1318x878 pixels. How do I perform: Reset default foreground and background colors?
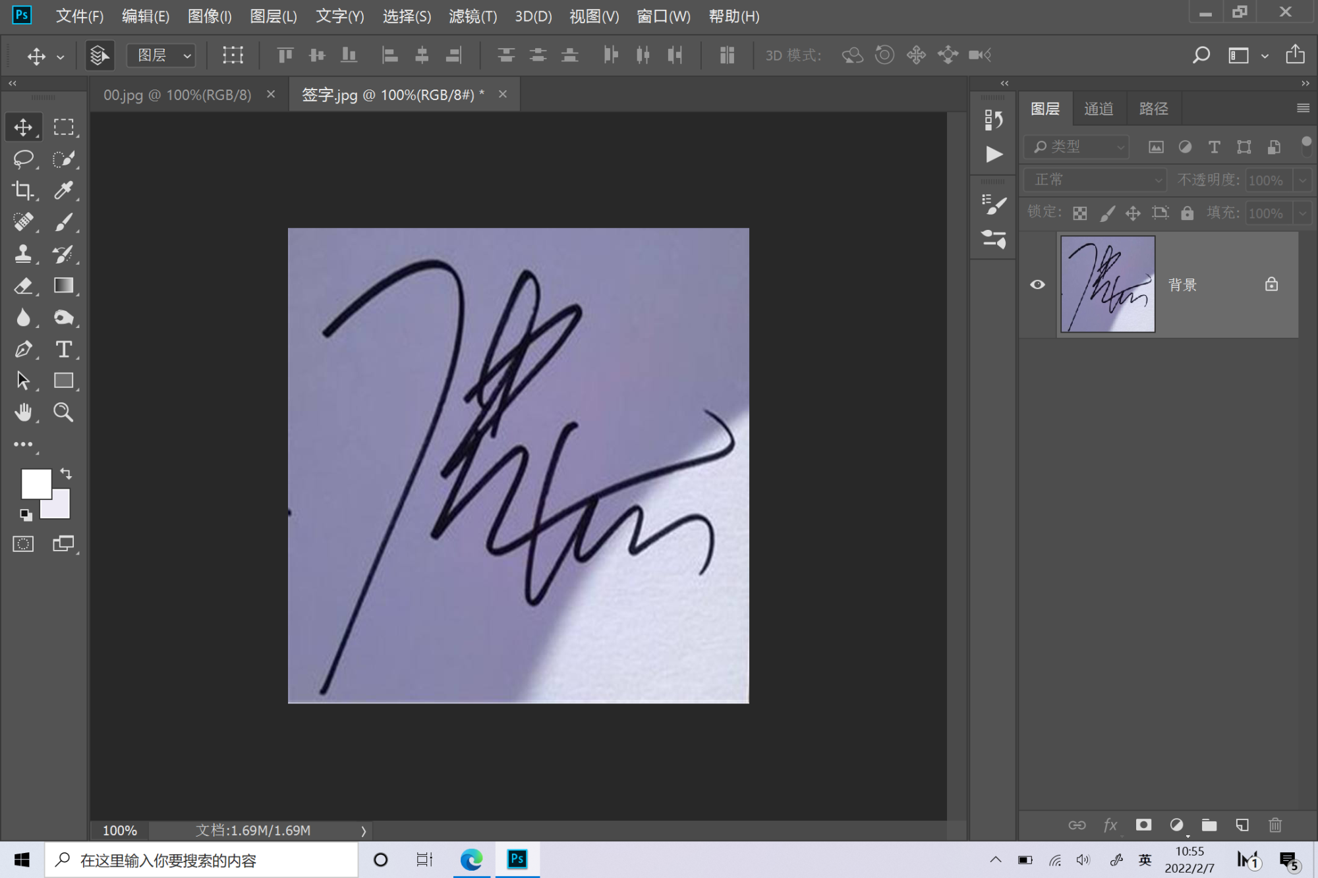click(26, 515)
